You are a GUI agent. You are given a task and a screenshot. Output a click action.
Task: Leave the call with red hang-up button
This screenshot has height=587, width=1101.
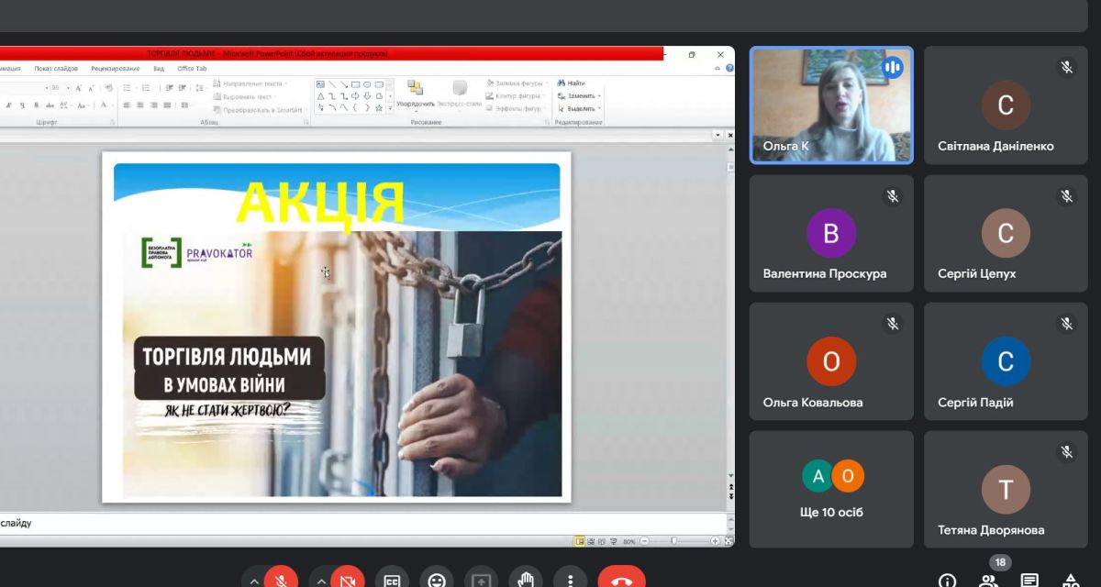[x=622, y=580]
